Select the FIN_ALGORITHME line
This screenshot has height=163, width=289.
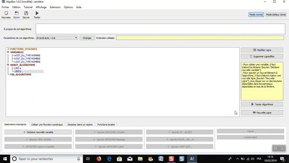click(x=21, y=74)
